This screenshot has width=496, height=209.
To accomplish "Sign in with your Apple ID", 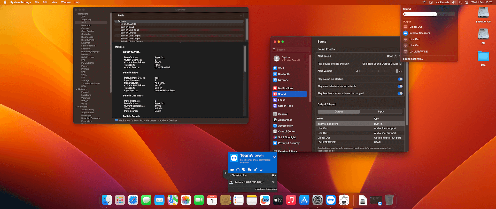I will [289, 59].
